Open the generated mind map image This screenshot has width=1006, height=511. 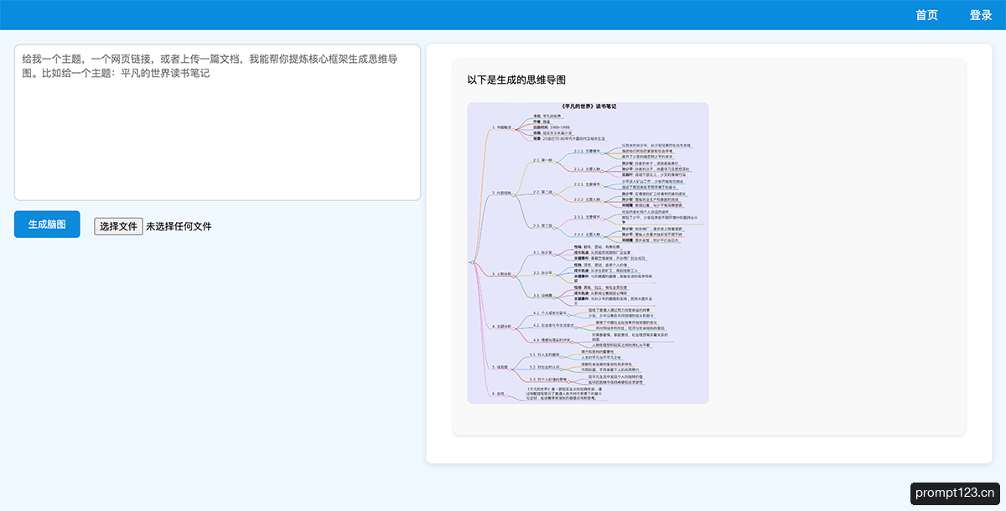tap(588, 253)
